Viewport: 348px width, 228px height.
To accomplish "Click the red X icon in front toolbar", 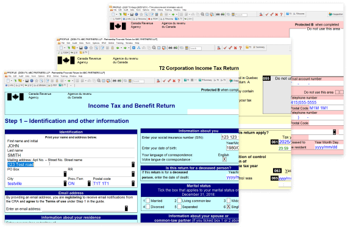I will 174,81.
